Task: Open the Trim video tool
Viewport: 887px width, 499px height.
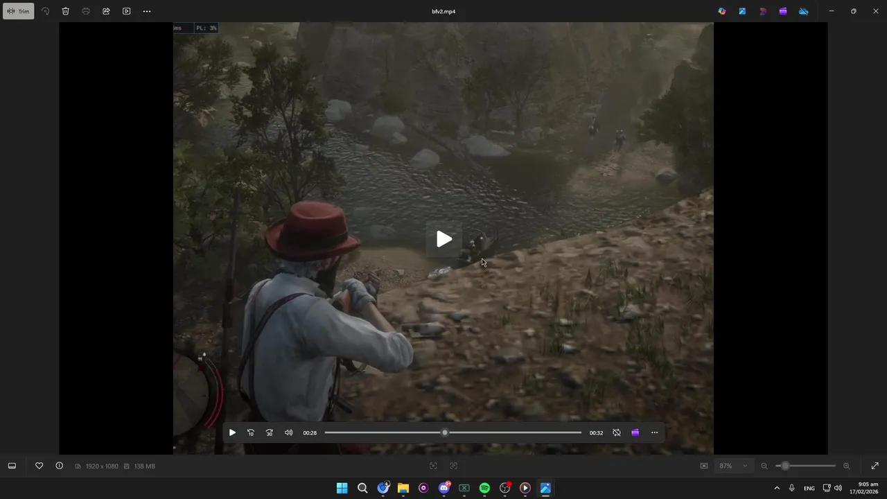Action: tap(19, 11)
